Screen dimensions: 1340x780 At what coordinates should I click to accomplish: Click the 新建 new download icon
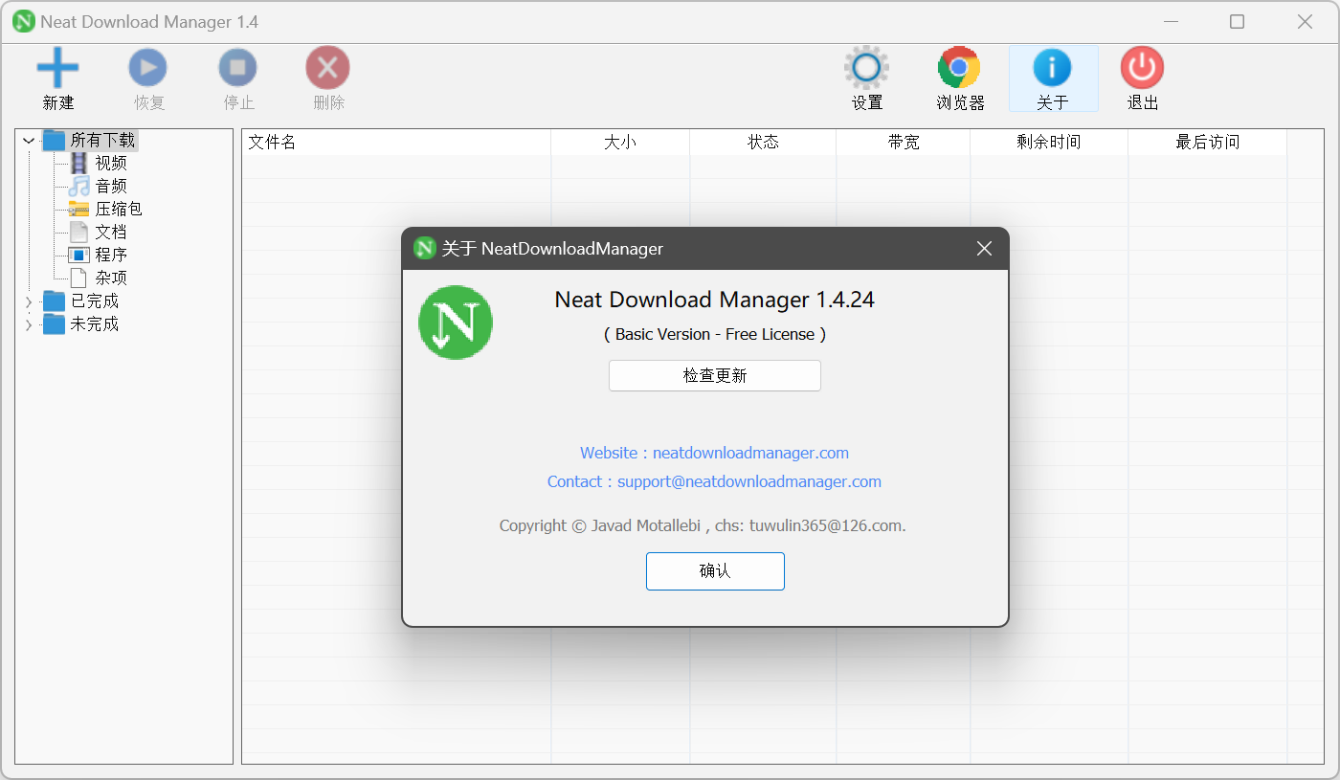[x=57, y=67]
